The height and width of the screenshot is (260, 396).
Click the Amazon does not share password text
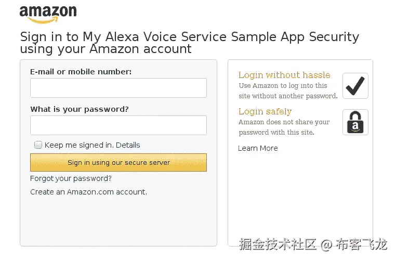tap(284, 127)
